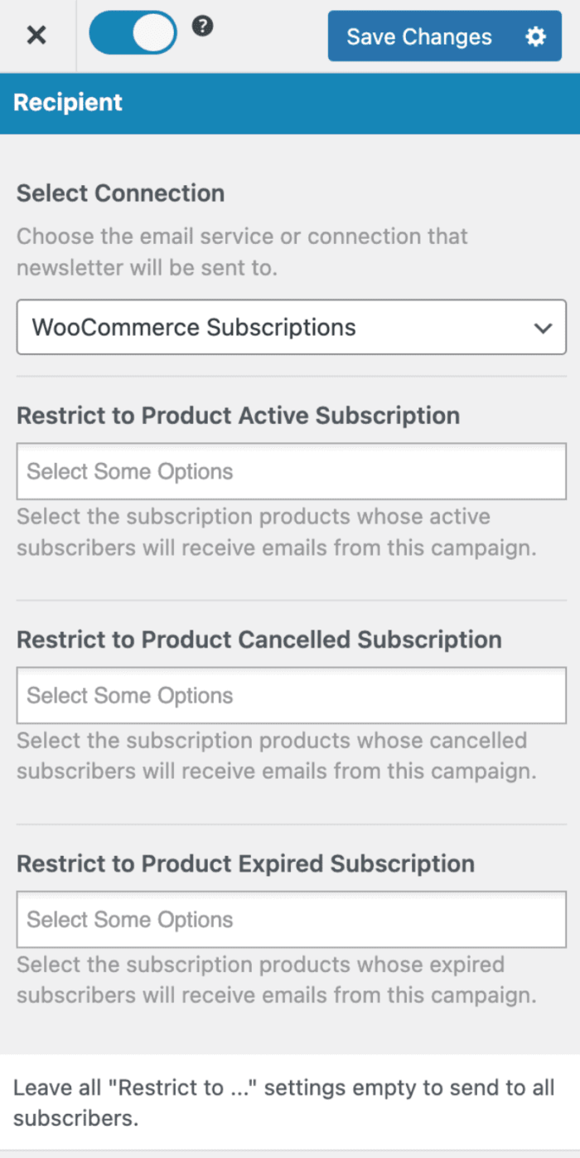Click the chevron arrow of connection dropdown
Image resolution: width=580 pixels, height=1158 pixels.
[x=544, y=328]
